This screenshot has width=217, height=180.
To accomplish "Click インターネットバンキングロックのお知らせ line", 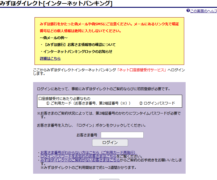I will pyautogui.click(x=76, y=51).
